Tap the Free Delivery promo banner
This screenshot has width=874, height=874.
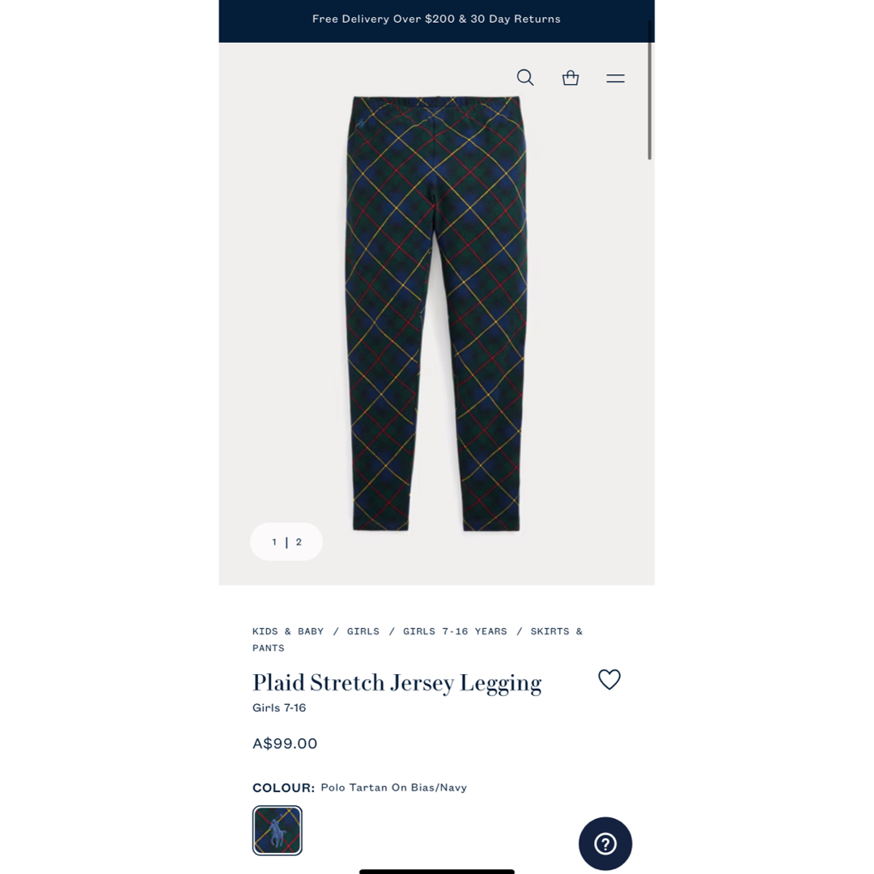[x=436, y=19]
